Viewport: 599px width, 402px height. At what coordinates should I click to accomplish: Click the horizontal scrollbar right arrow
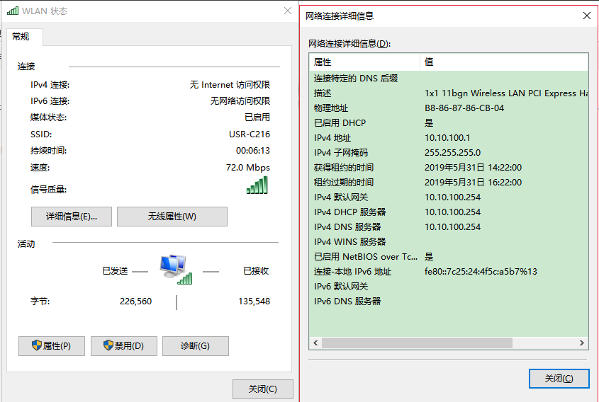click(x=582, y=343)
